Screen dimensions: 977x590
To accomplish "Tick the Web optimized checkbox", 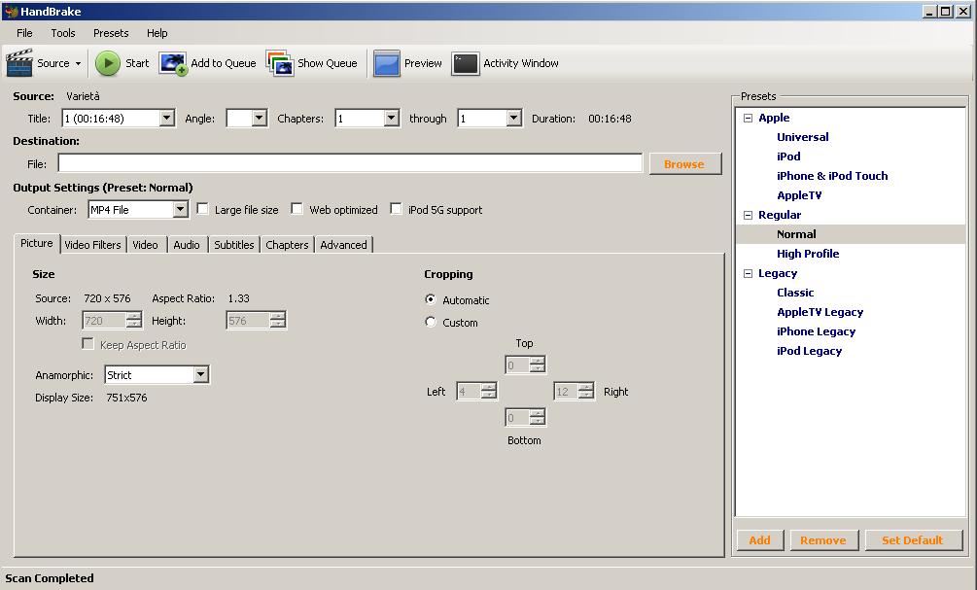I will tap(297, 209).
